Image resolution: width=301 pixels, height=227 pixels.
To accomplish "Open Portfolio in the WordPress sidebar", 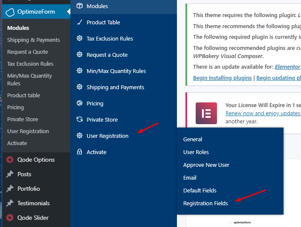I will tap(29, 189).
